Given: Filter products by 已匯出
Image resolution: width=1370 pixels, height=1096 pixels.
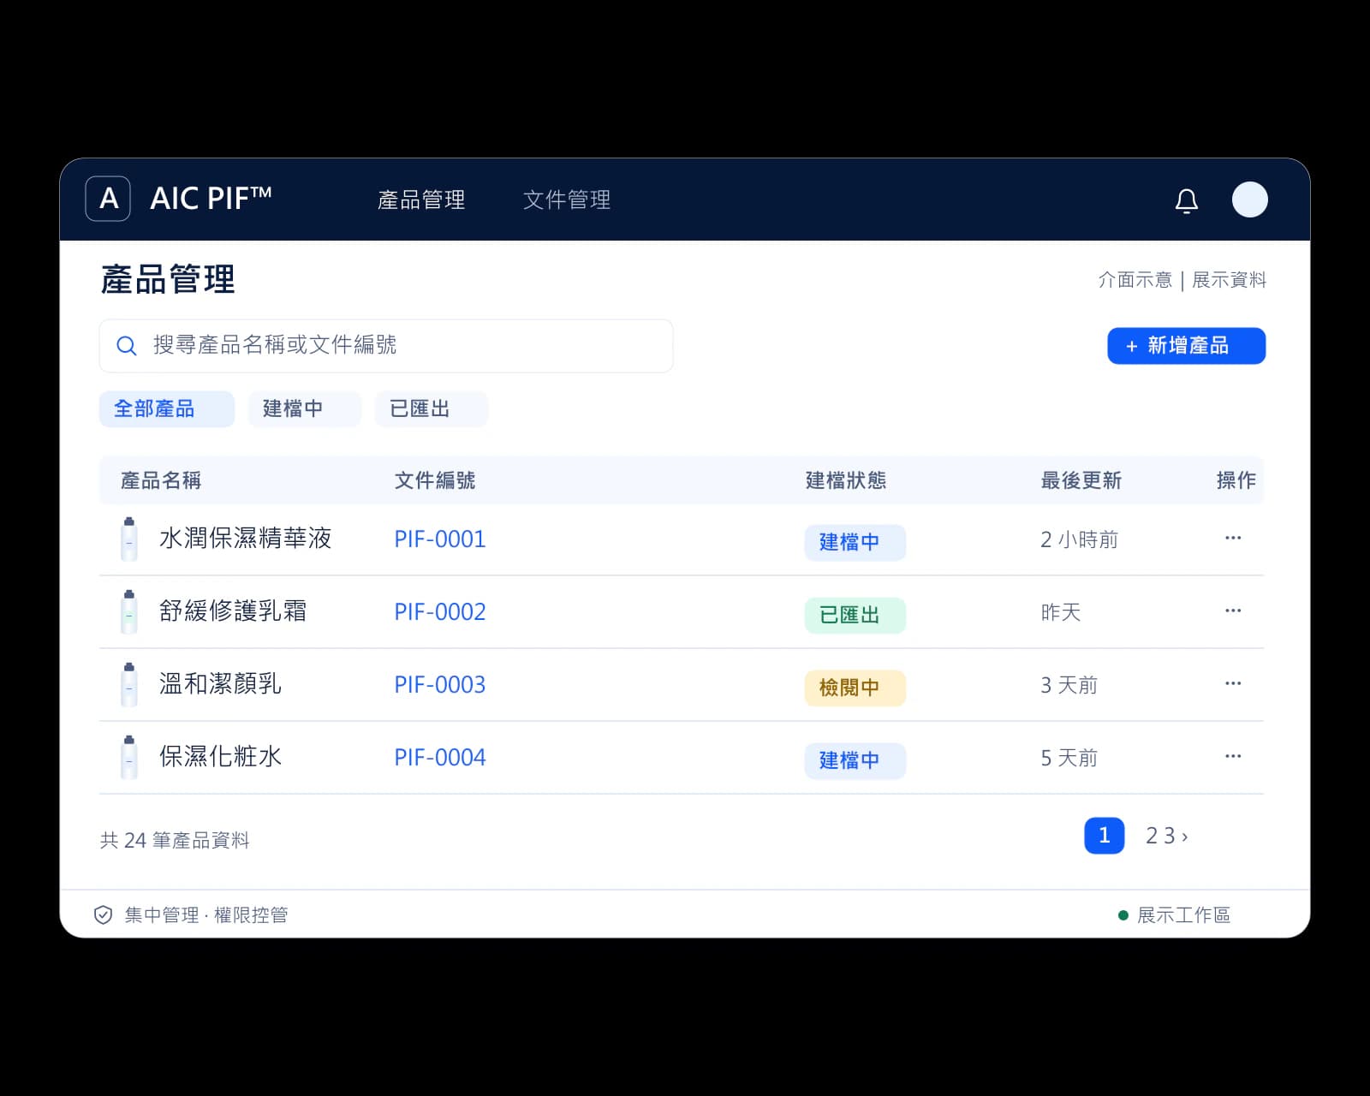Looking at the screenshot, I should click(432, 409).
